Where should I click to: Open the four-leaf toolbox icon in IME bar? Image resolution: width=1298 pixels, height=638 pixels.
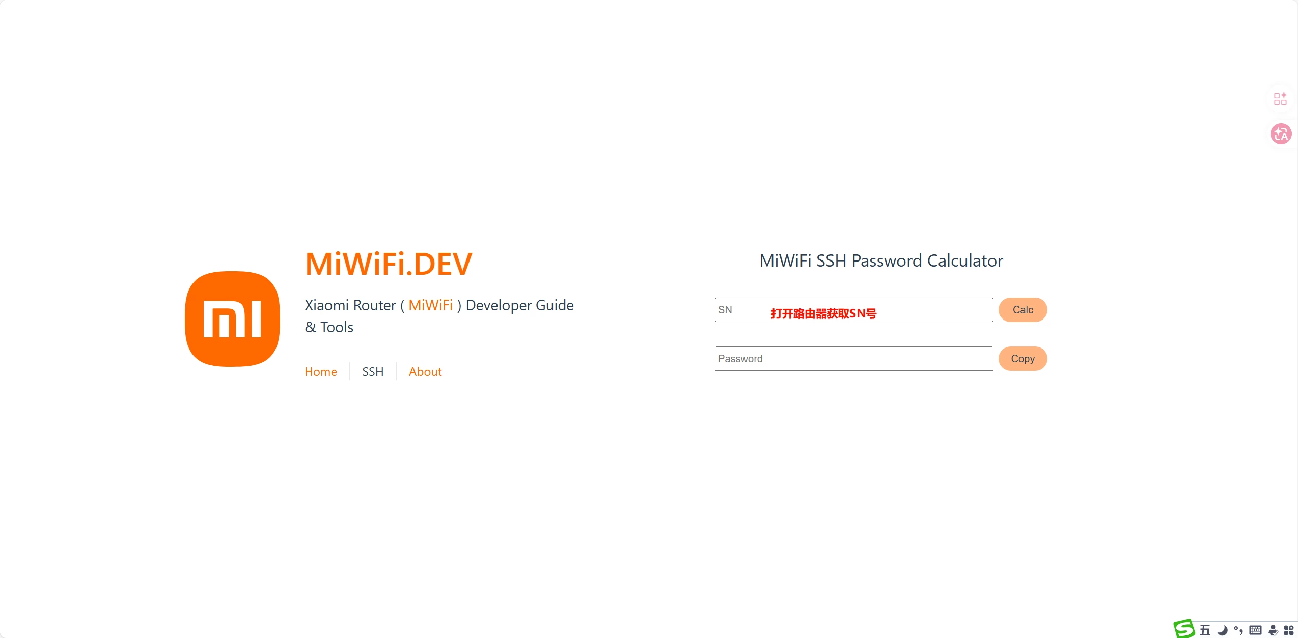click(x=1289, y=630)
